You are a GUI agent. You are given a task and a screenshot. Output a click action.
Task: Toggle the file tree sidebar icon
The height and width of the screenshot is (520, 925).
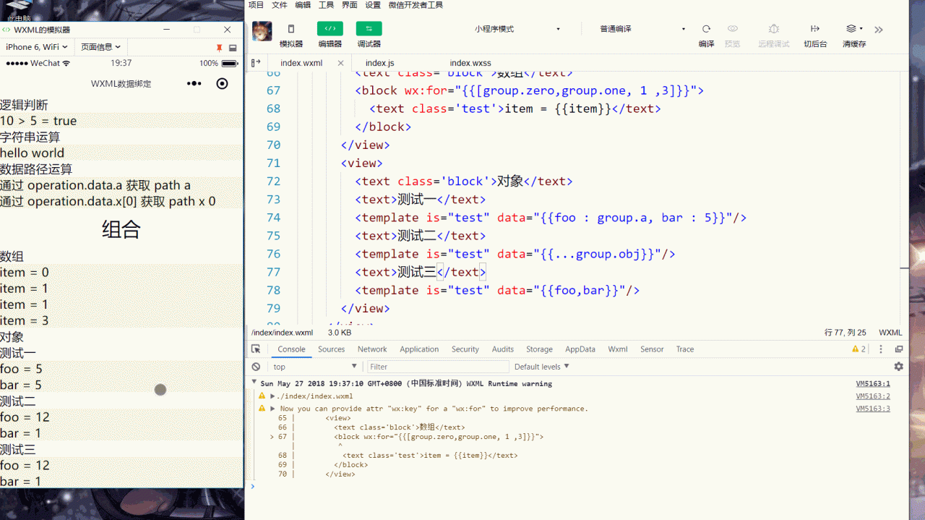coord(255,63)
